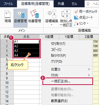Choose クリア(D) from context menu

click(67, 62)
